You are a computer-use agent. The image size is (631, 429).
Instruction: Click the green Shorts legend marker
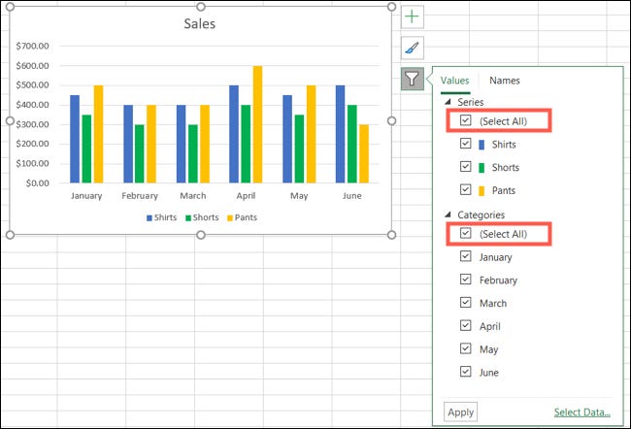point(190,217)
